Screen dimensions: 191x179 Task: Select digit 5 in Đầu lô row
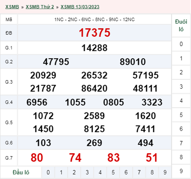(x=113, y=172)
